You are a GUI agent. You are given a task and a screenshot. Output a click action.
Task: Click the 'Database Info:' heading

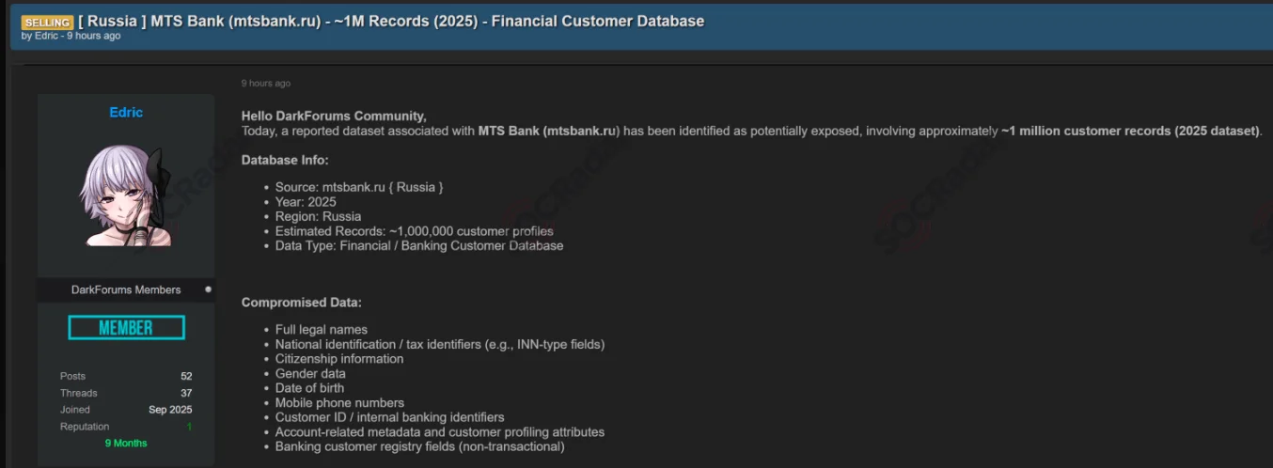tap(285, 160)
